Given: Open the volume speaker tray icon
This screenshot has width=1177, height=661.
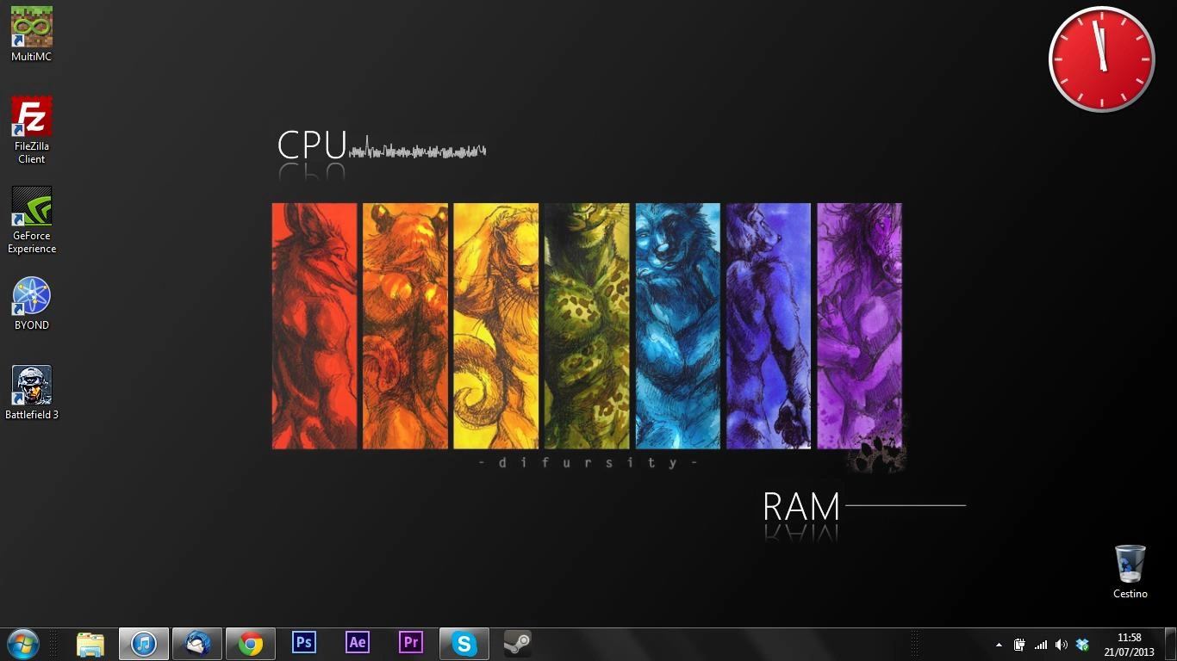Looking at the screenshot, I should pos(1062,645).
